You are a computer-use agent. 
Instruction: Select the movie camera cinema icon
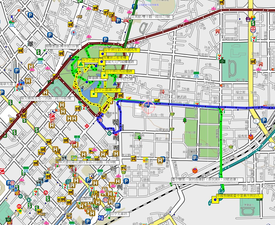pyautogui.click(x=31, y=44)
